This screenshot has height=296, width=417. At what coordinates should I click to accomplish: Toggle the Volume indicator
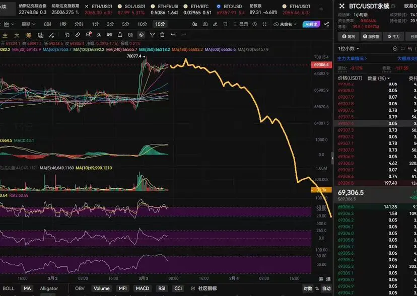101,288
